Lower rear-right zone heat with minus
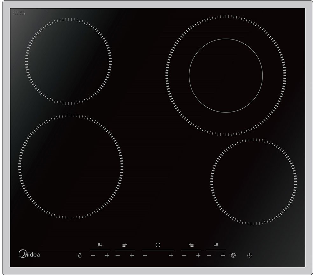The image size is (313, 275). click(209, 255)
